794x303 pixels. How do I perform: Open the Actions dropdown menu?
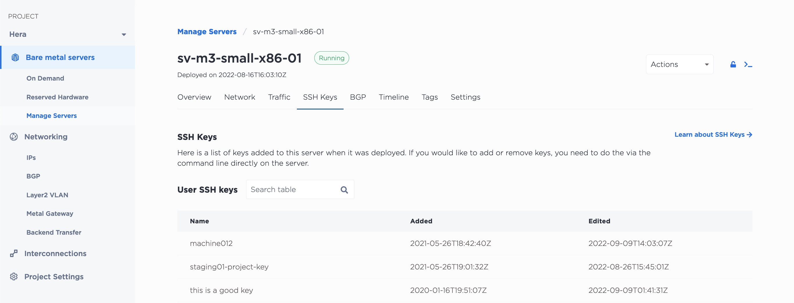(679, 64)
